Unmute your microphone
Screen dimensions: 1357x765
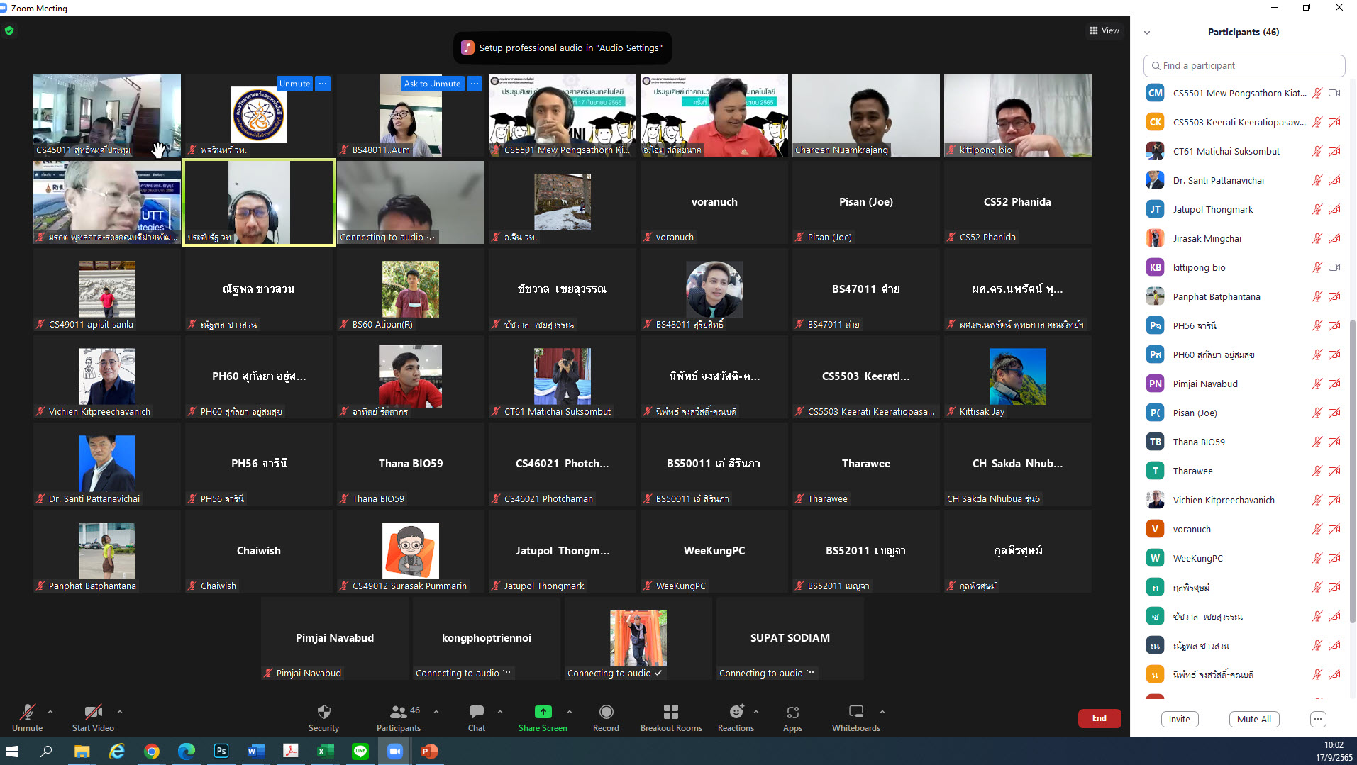point(28,717)
